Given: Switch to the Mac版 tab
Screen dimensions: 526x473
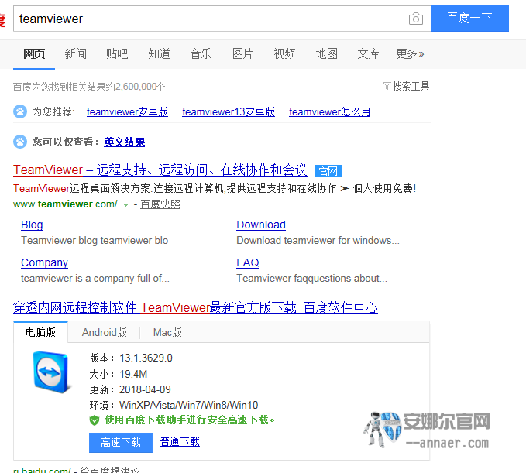Looking at the screenshot, I should click(167, 332).
